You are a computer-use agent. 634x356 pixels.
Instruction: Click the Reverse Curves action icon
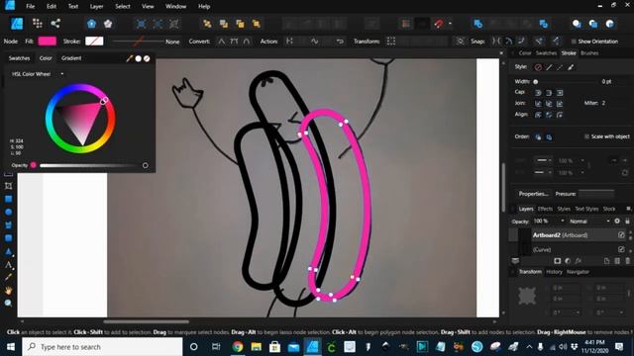tap(340, 42)
